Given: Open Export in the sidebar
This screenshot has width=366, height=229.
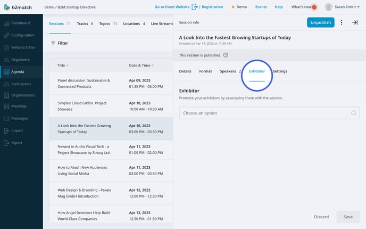Looking at the screenshot, I should pos(17,143).
